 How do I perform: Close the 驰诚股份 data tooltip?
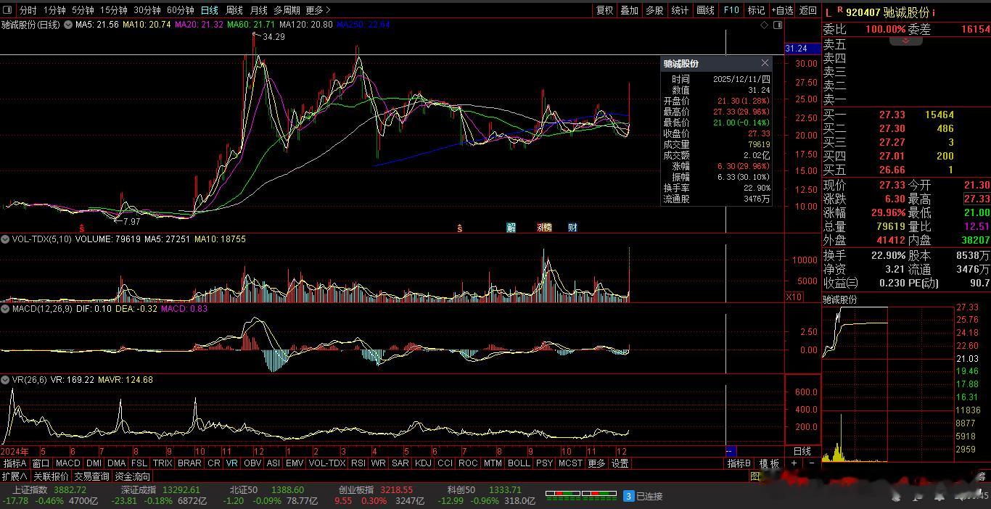click(x=765, y=63)
